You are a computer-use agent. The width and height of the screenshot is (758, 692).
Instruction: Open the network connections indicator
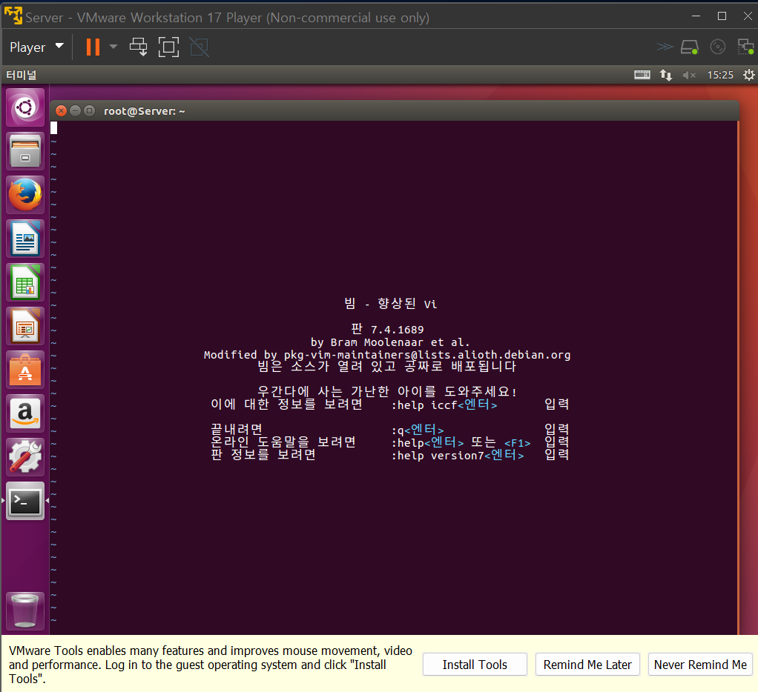(x=666, y=75)
